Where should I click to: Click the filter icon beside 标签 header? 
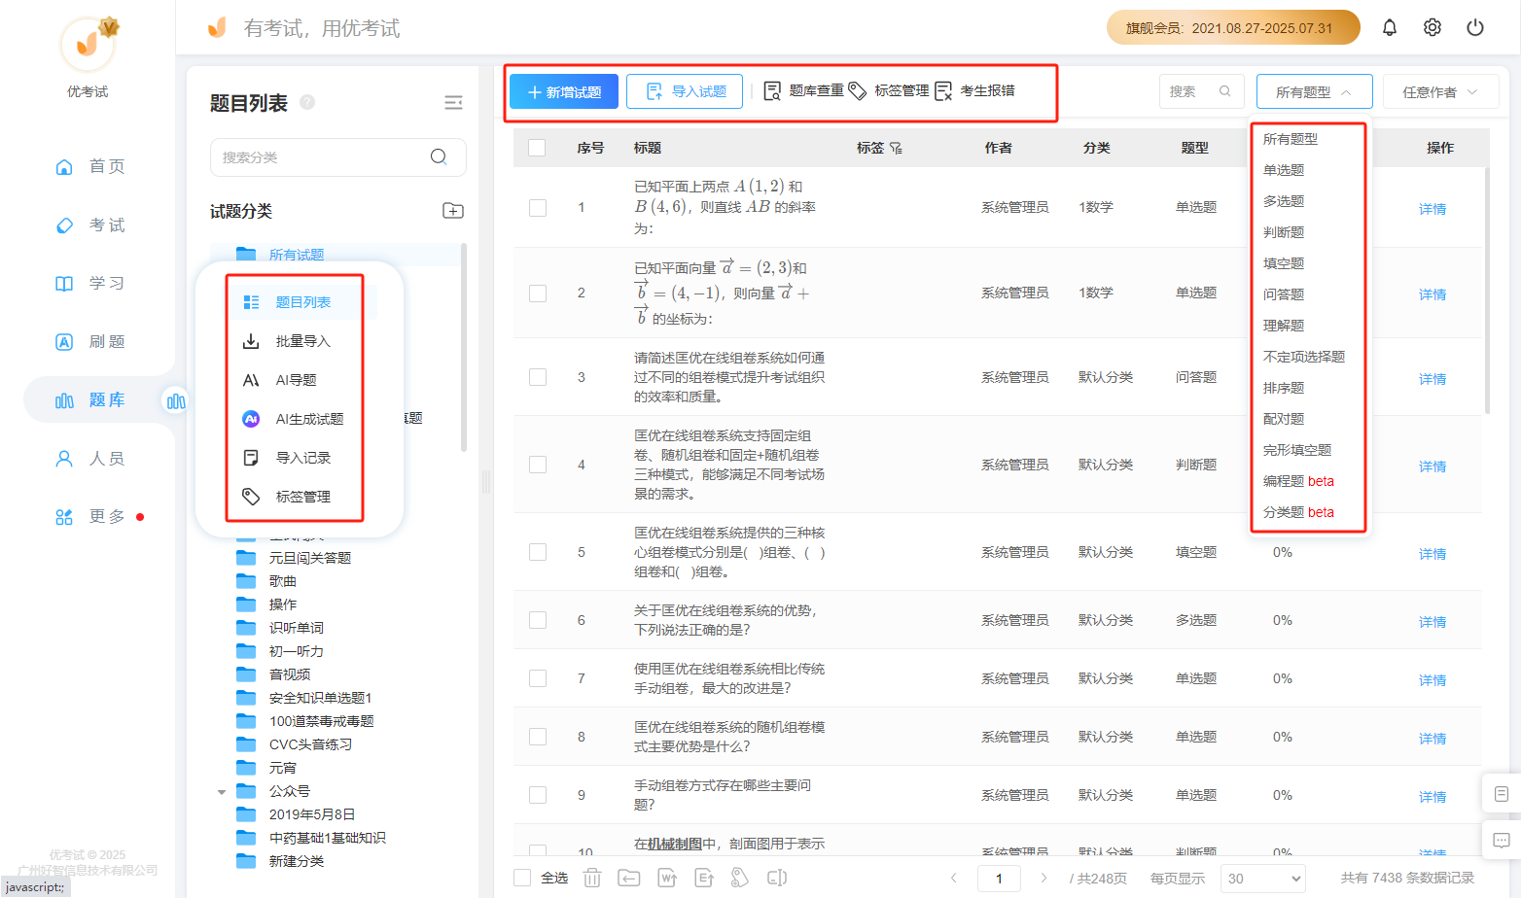pos(896,148)
